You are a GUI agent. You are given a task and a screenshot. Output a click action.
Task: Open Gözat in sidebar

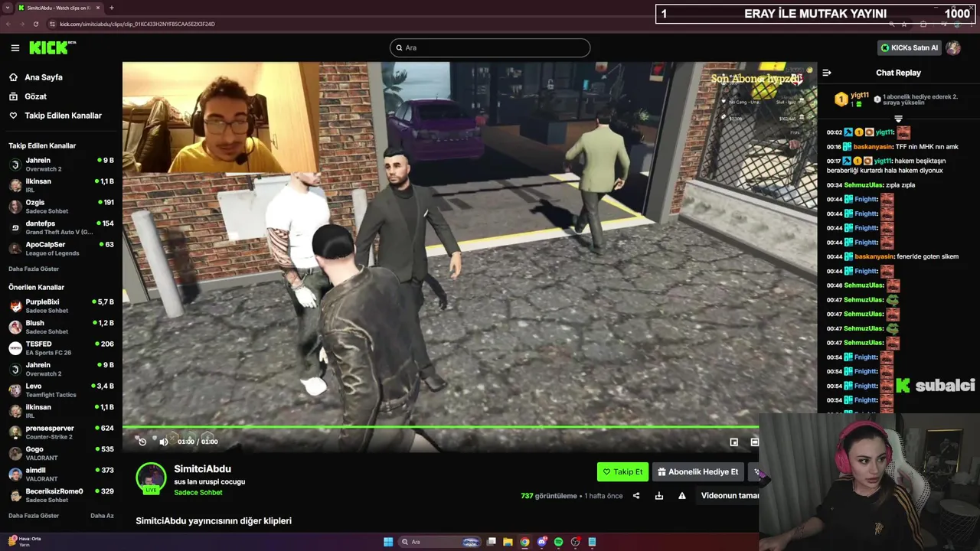[35, 96]
